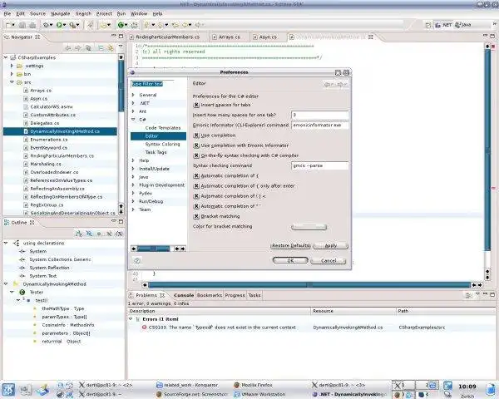Switch to the Console tab
Screen dimensions: 499x399
pyautogui.click(x=184, y=295)
